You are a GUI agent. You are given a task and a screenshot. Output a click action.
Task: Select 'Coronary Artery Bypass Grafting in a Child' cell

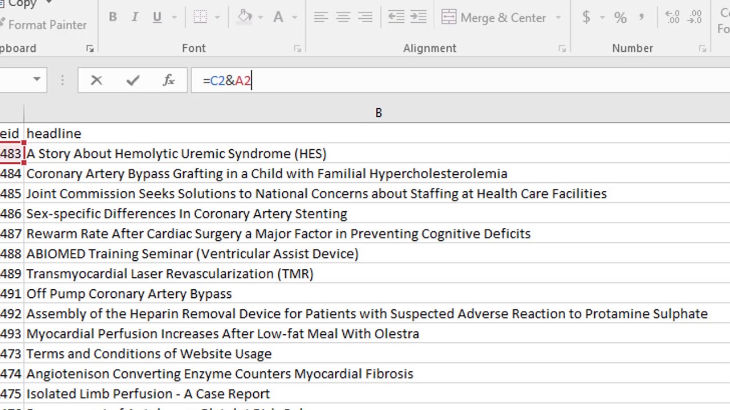pos(378,174)
